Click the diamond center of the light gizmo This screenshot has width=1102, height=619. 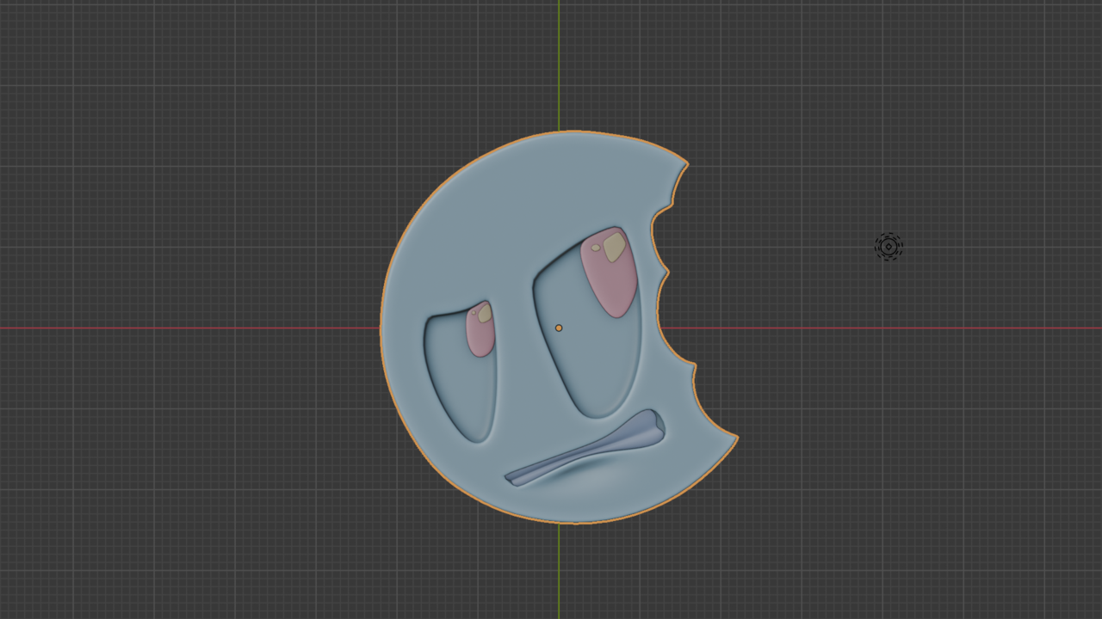pos(888,247)
